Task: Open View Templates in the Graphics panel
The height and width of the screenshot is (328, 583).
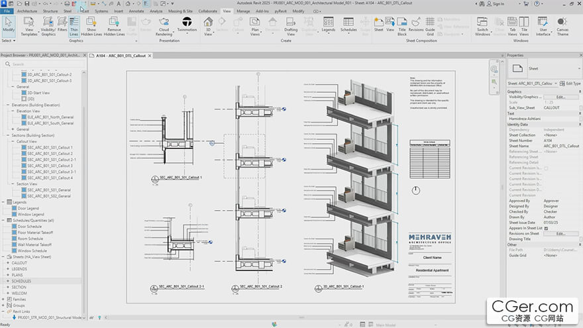Action: click(29, 27)
